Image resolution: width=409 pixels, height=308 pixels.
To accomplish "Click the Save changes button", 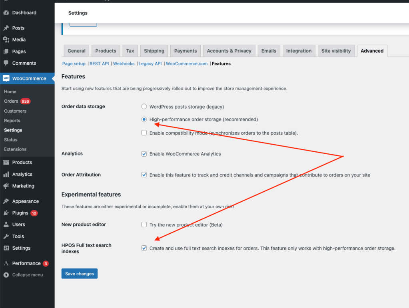I will pyautogui.click(x=80, y=274).
